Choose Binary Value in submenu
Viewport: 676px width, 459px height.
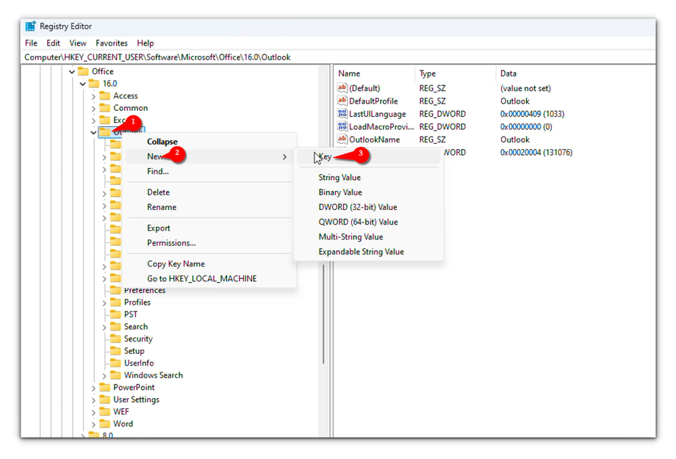click(x=369, y=192)
